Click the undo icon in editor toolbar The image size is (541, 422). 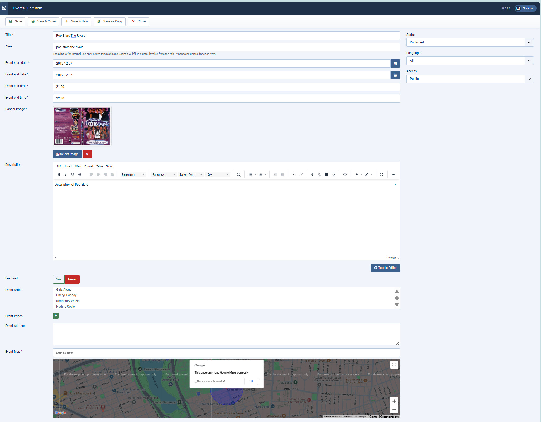pyautogui.click(x=294, y=174)
